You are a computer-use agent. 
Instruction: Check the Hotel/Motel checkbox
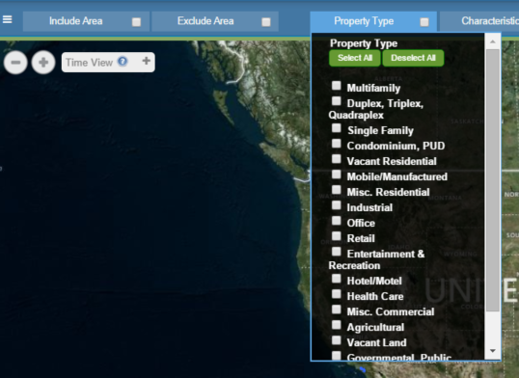point(337,279)
